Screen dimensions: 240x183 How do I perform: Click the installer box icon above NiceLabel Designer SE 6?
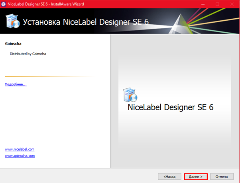pyautogui.click(x=130, y=95)
